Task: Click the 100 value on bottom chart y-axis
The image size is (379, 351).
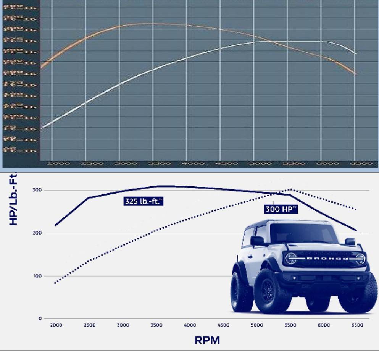Action: 37,276
